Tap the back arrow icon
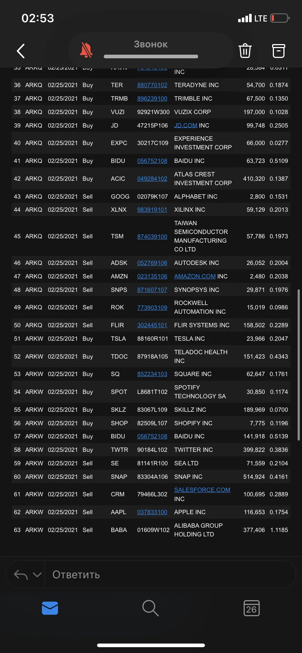302x653 pixels. [21, 51]
